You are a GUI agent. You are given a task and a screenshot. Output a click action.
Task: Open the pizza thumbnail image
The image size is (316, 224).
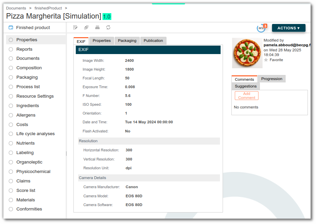[x=247, y=53]
